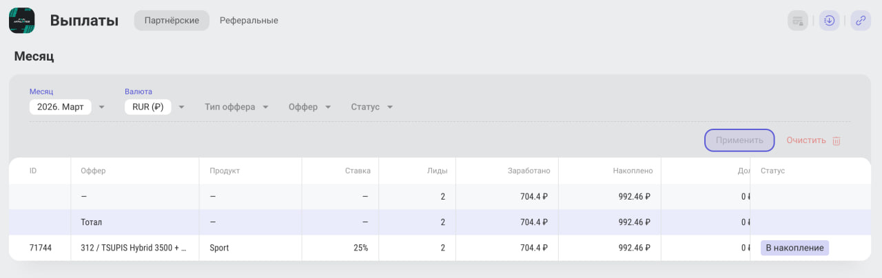
Task: Expand the Валюта dropdown showing RUR (₽)
Action: pyautogui.click(x=155, y=107)
